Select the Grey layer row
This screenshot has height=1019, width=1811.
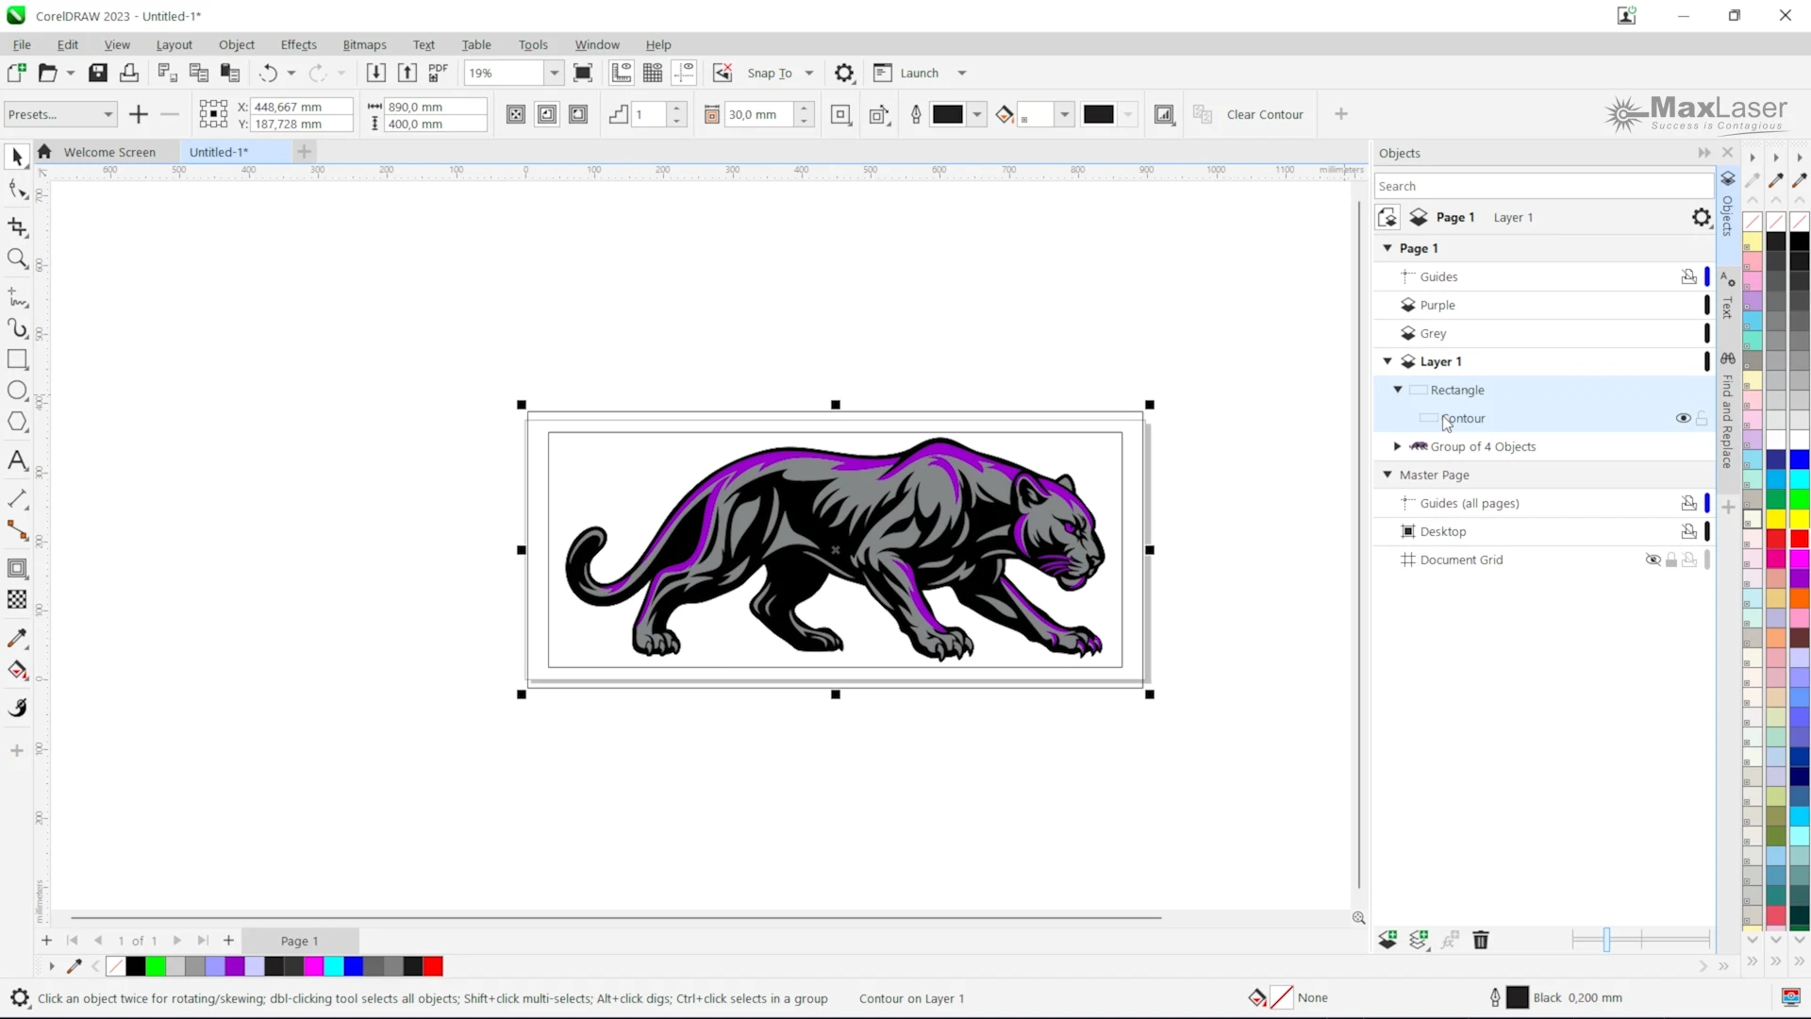click(x=1543, y=333)
